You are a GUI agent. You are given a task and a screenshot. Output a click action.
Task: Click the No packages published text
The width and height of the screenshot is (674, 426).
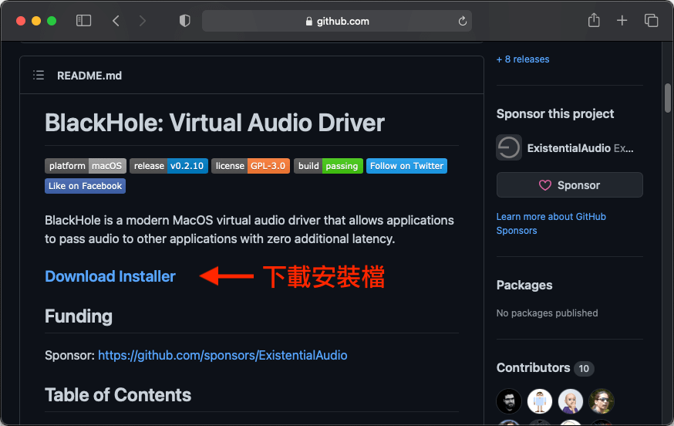point(548,313)
